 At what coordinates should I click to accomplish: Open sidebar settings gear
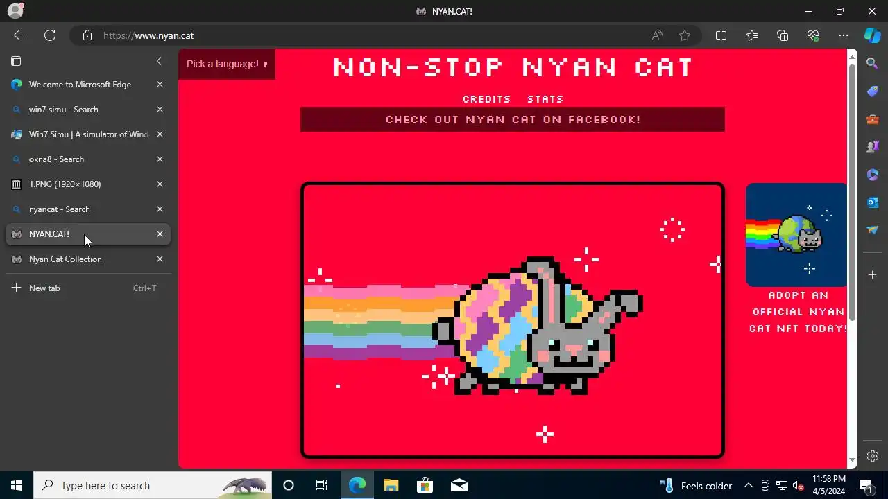point(873,456)
